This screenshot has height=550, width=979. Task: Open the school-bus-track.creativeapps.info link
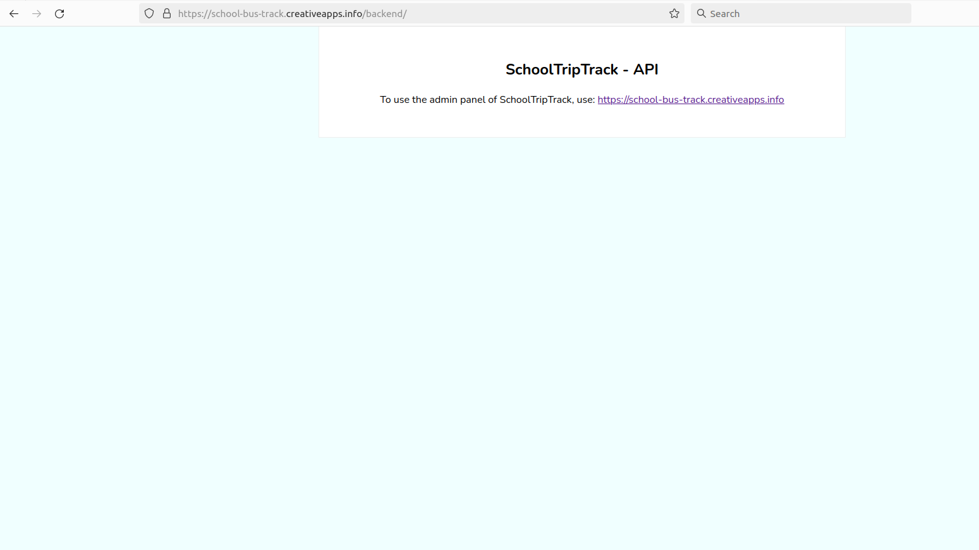click(690, 99)
